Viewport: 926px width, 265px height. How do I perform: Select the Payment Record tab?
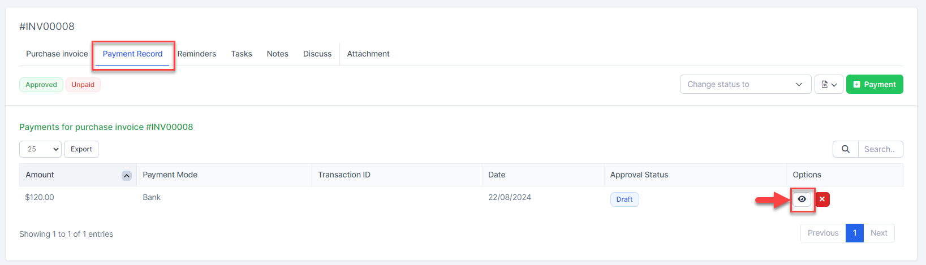(132, 54)
